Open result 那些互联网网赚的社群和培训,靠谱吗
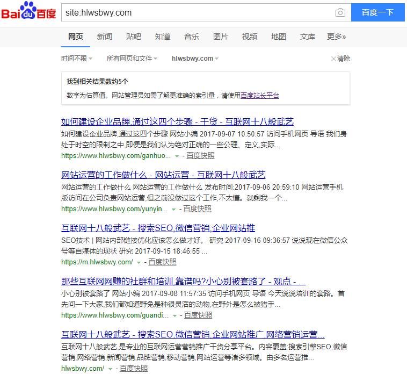Image resolution: width=407 pixels, height=374 pixels. click(x=183, y=281)
